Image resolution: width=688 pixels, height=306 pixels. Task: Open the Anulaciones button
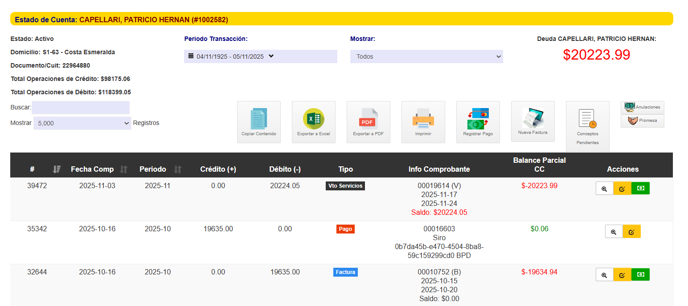(x=642, y=107)
